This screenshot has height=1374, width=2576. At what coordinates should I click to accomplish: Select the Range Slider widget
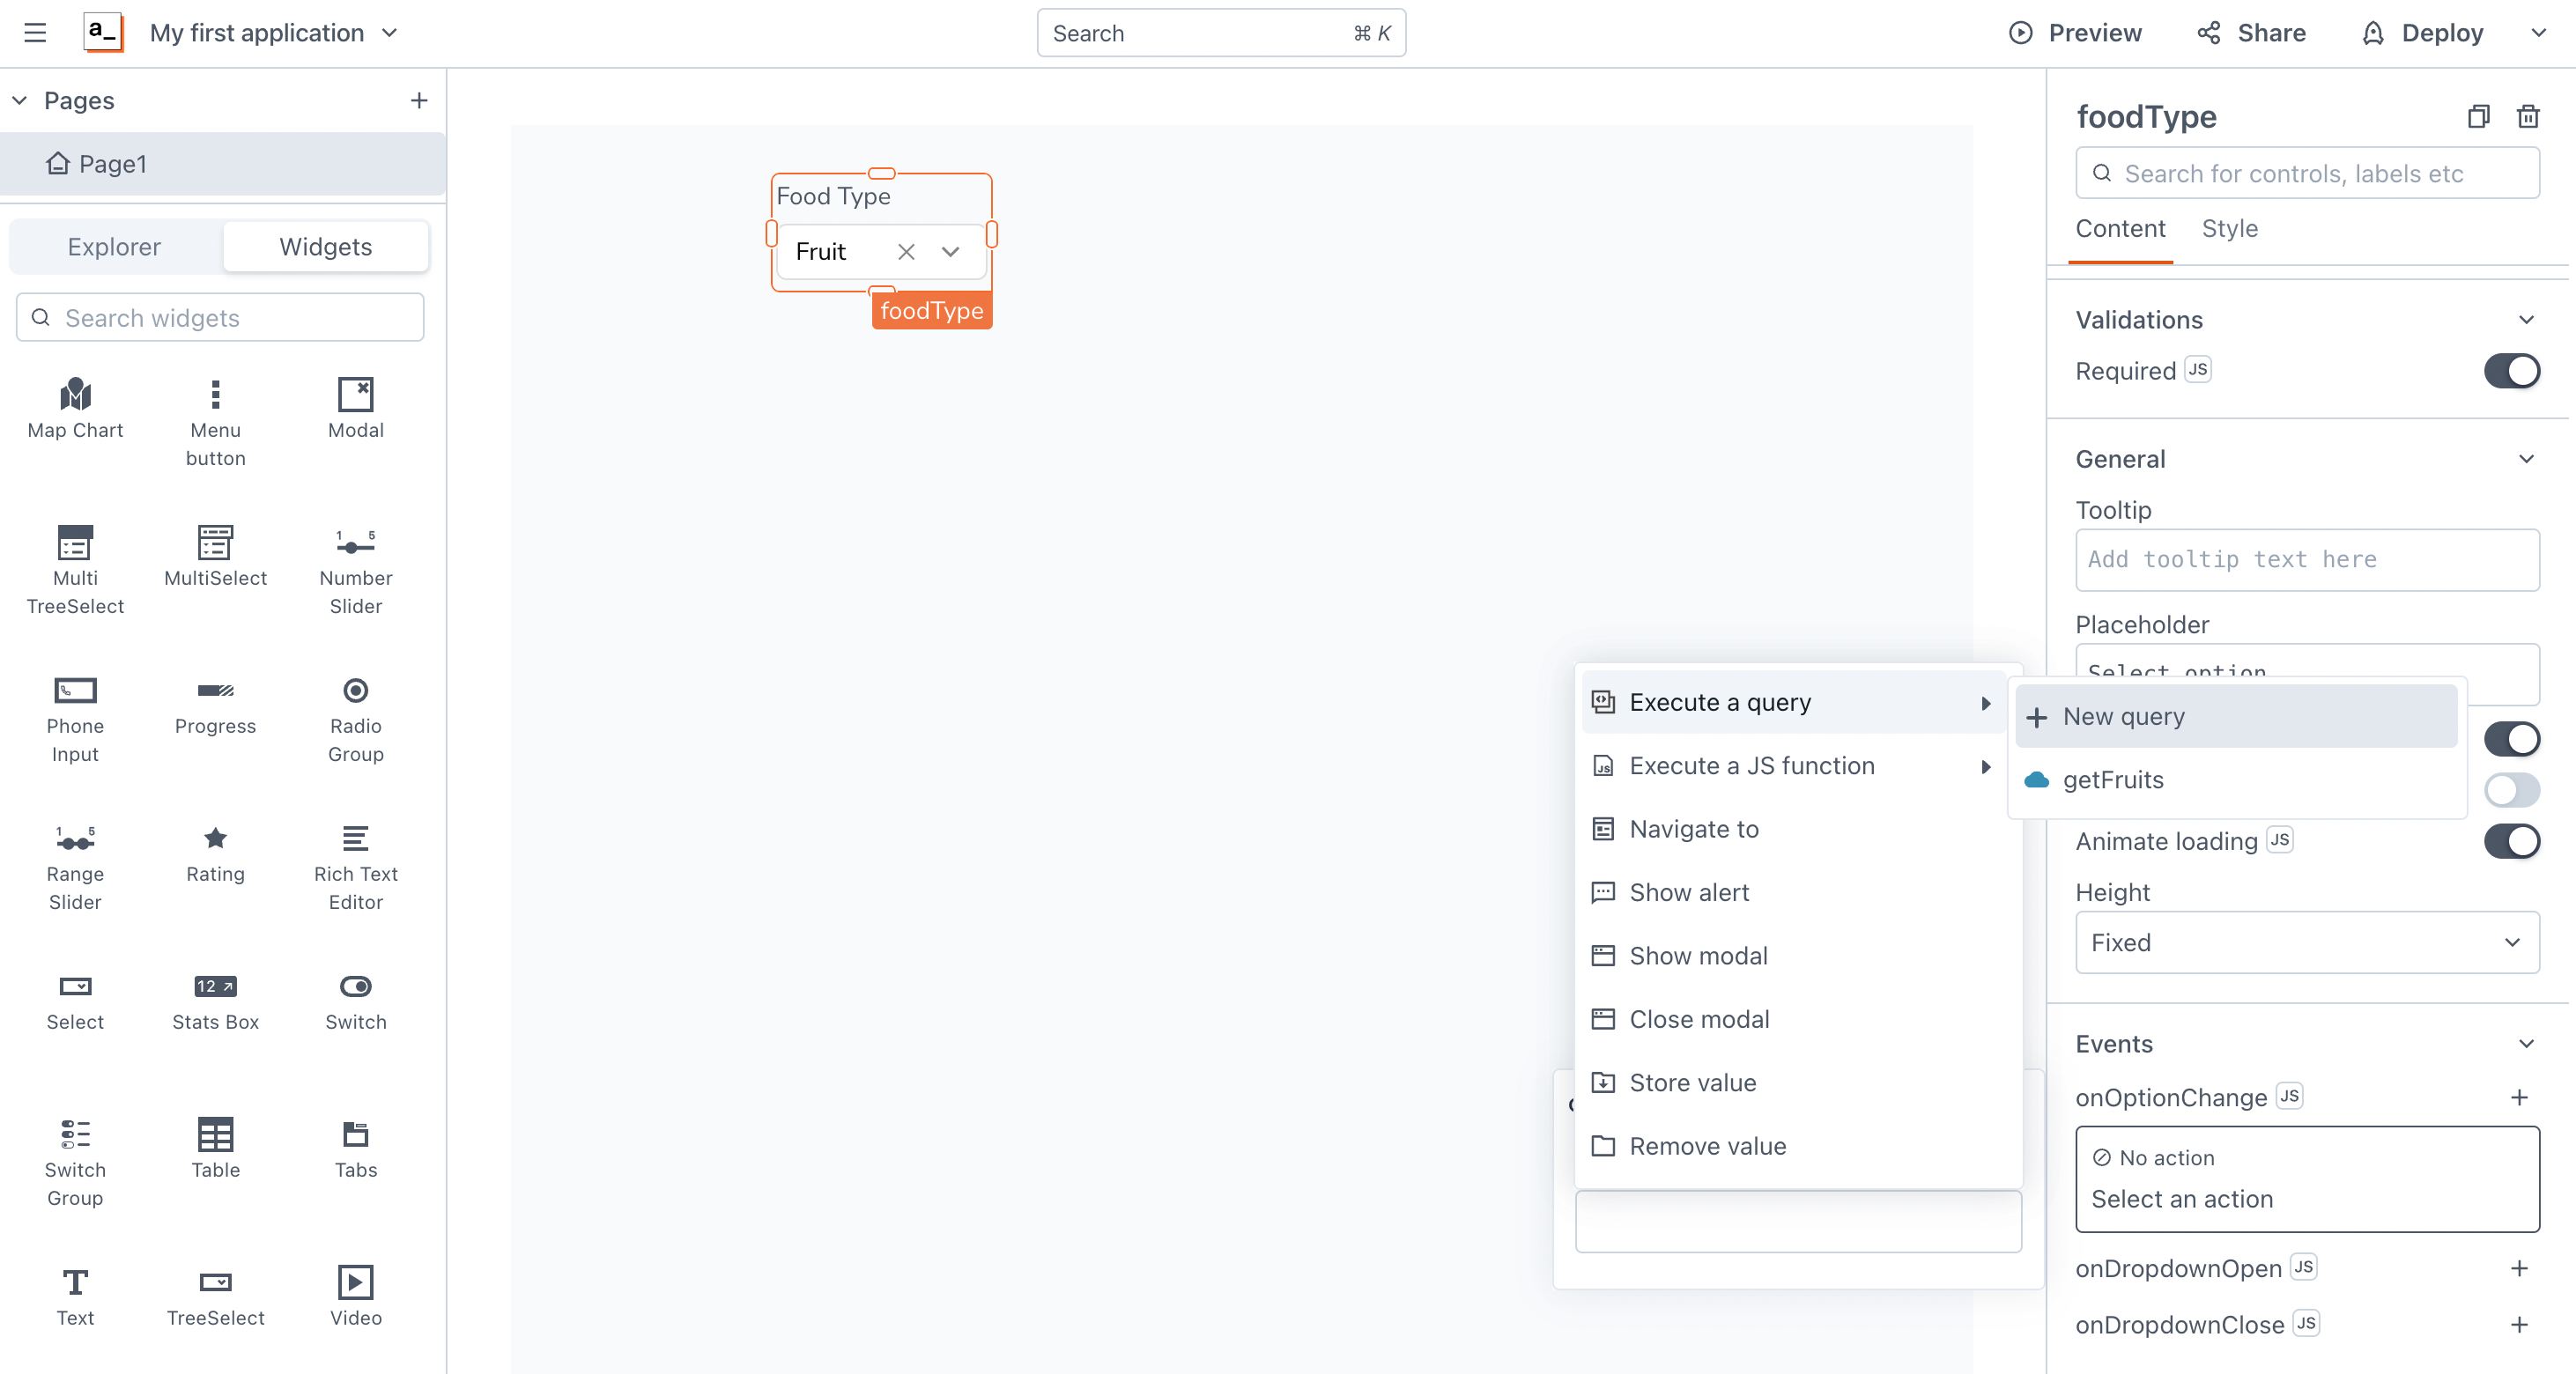75,867
